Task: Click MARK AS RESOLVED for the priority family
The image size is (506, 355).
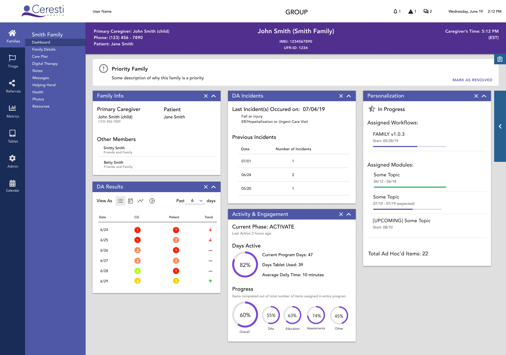Action: [x=472, y=80]
